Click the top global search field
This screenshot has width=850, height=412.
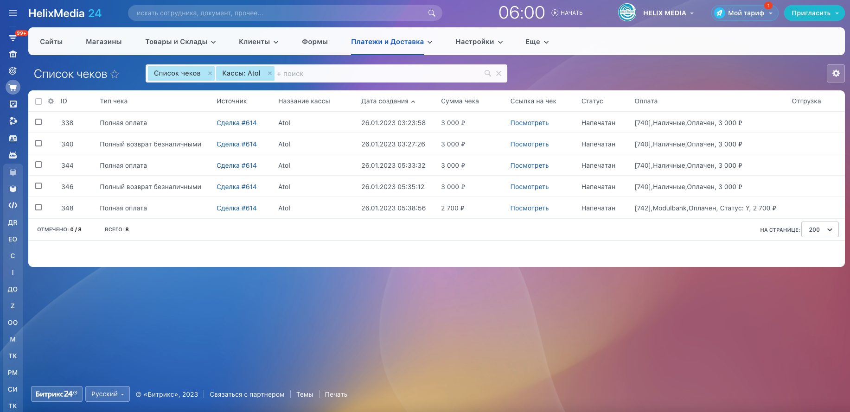click(x=278, y=13)
